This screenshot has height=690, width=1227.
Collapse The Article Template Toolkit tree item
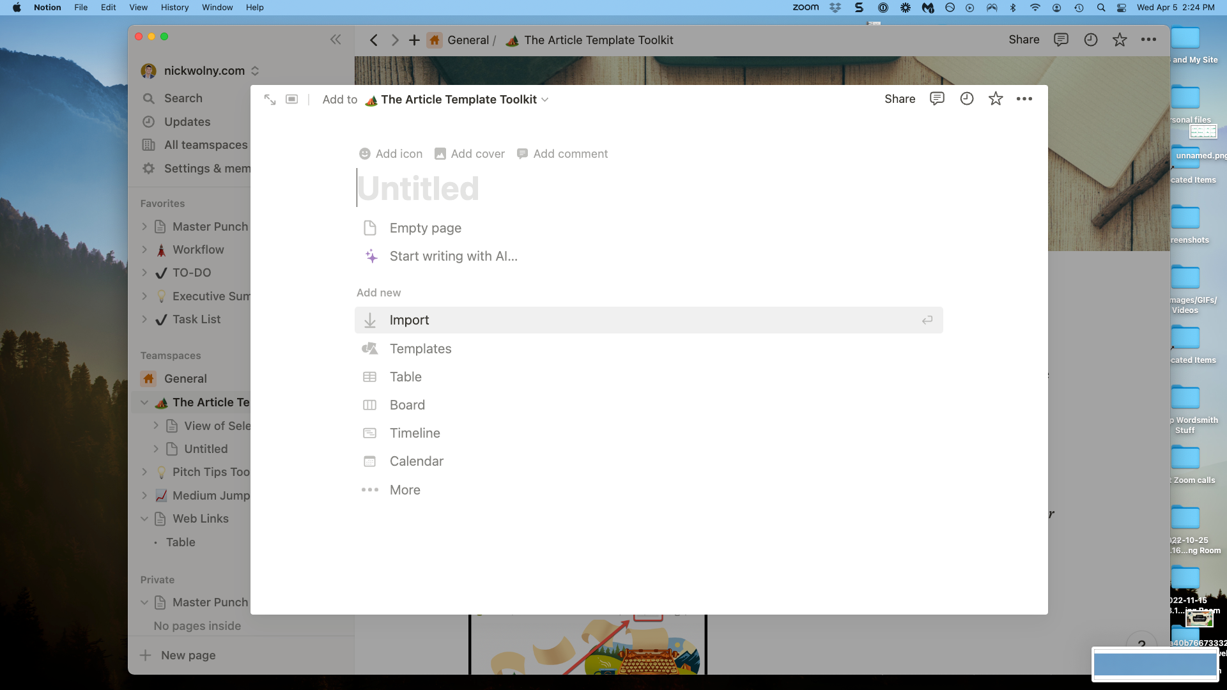coord(144,402)
